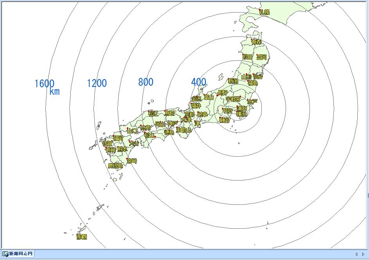The image size is (369, 260).
Task: Click the 静岡 city label
Action: click(224, 120)
